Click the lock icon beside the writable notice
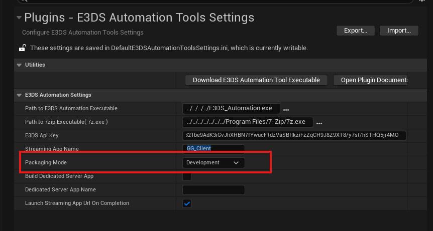Screen dimensions: 433x231 pos(22,48)
